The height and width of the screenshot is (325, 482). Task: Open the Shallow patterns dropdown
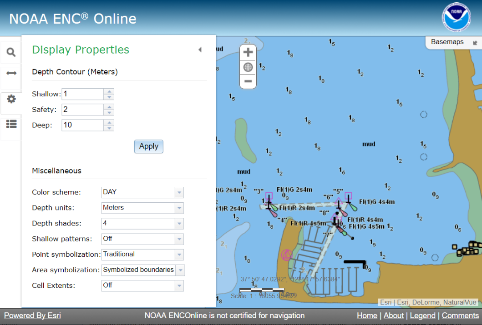179,239
